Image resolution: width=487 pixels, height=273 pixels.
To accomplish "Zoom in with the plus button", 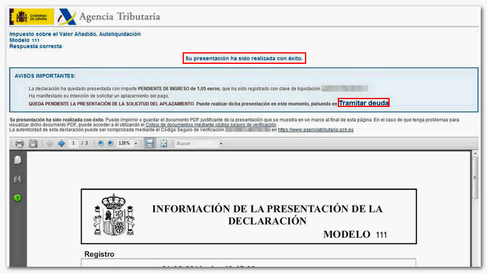I will point(110,143).
